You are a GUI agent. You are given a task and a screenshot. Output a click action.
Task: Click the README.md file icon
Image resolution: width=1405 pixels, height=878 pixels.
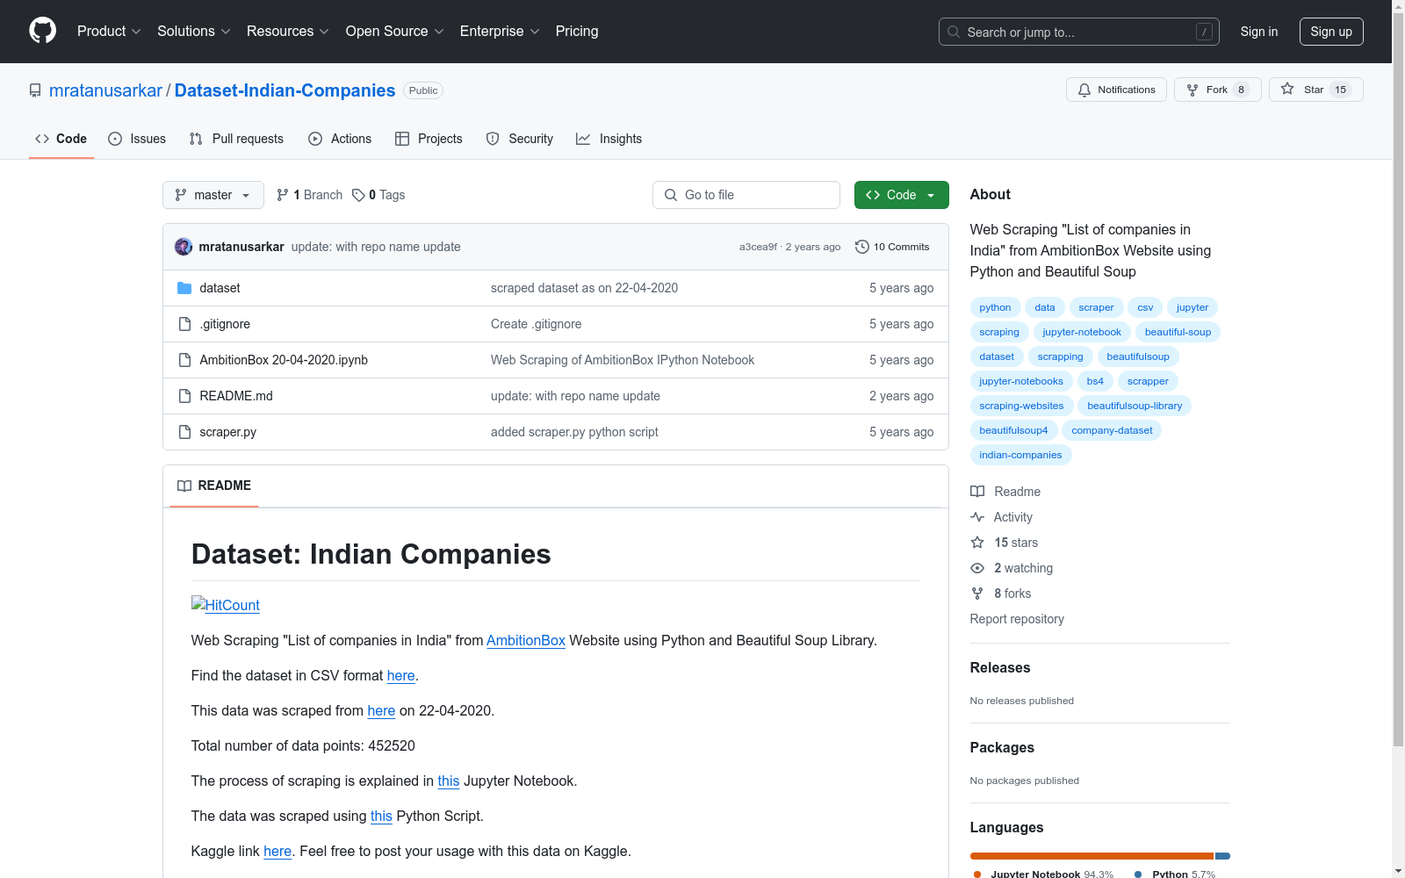click(184, 396)
